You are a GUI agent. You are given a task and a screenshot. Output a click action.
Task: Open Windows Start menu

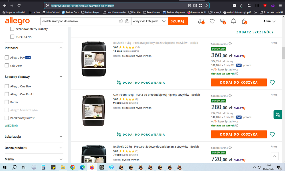tap(5, 167)
